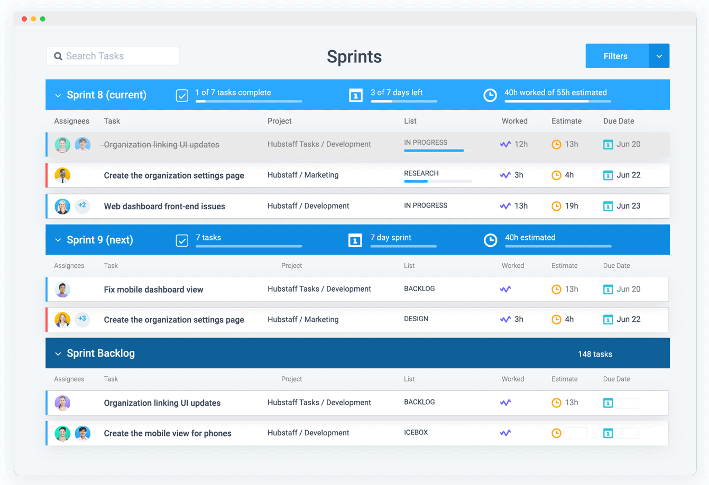Click the Filters button

[x=615, y=55]
